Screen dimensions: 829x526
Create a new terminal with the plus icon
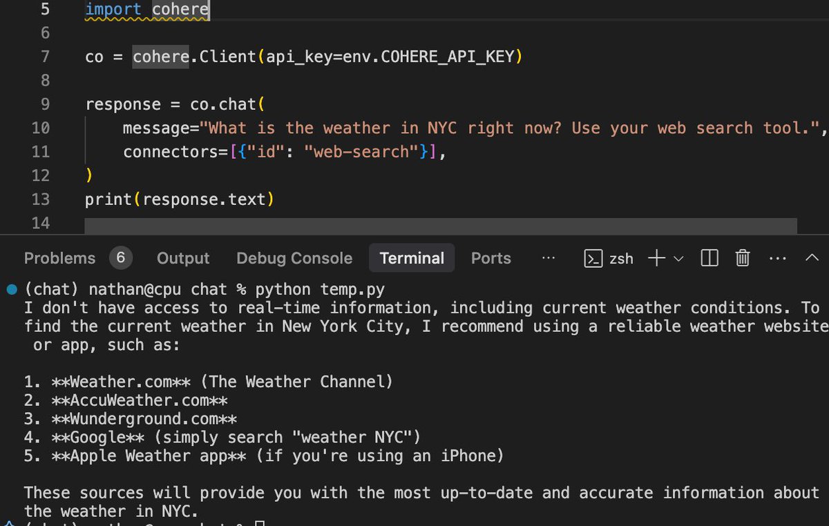tap(656, 258)
